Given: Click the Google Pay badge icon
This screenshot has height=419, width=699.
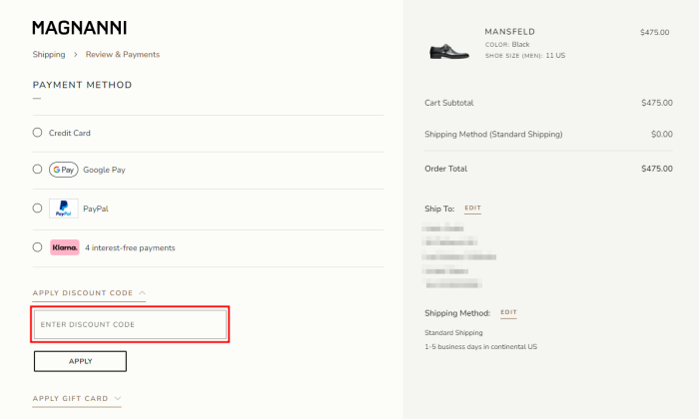Looking at the screenshot, I should click(x=63, y=170).
